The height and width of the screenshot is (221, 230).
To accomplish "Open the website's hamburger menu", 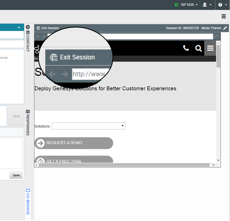I will 210,48.
